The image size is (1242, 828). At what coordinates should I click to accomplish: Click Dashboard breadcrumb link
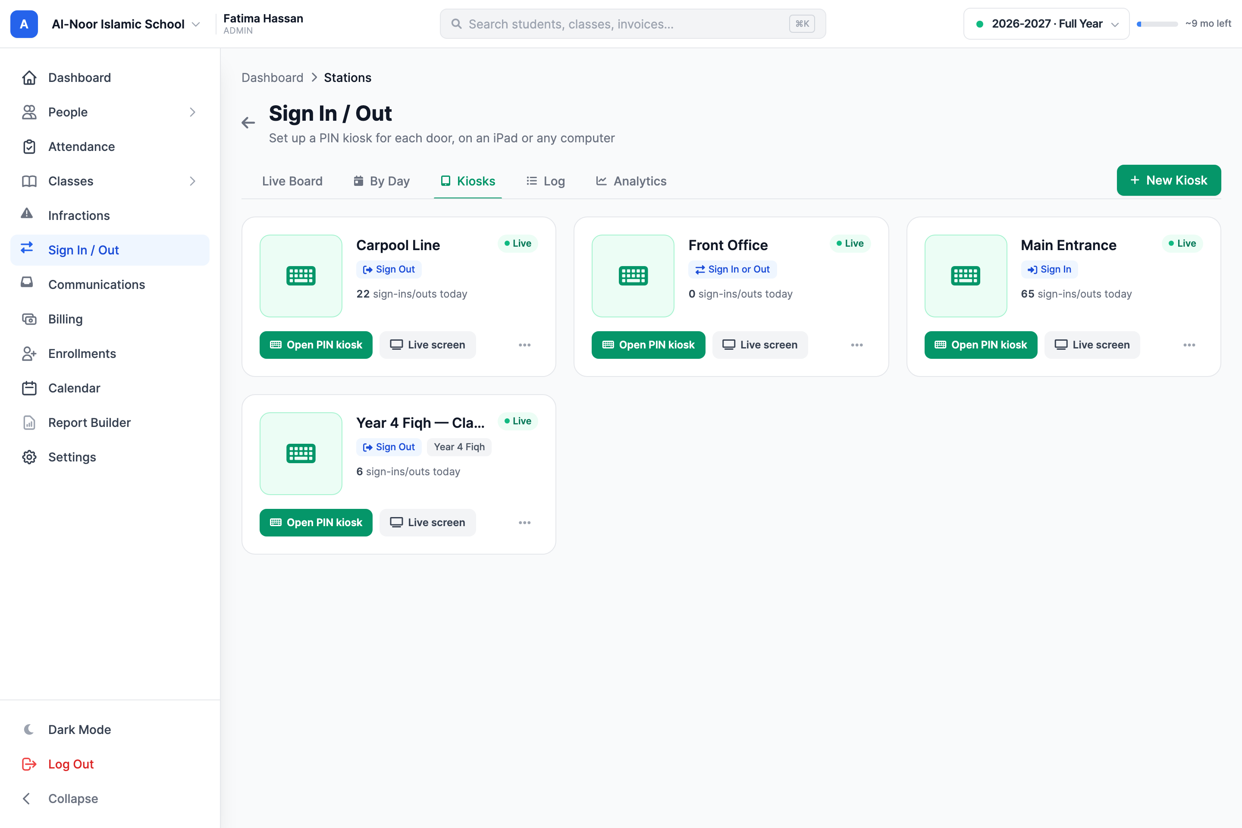[x=273, y=78]
